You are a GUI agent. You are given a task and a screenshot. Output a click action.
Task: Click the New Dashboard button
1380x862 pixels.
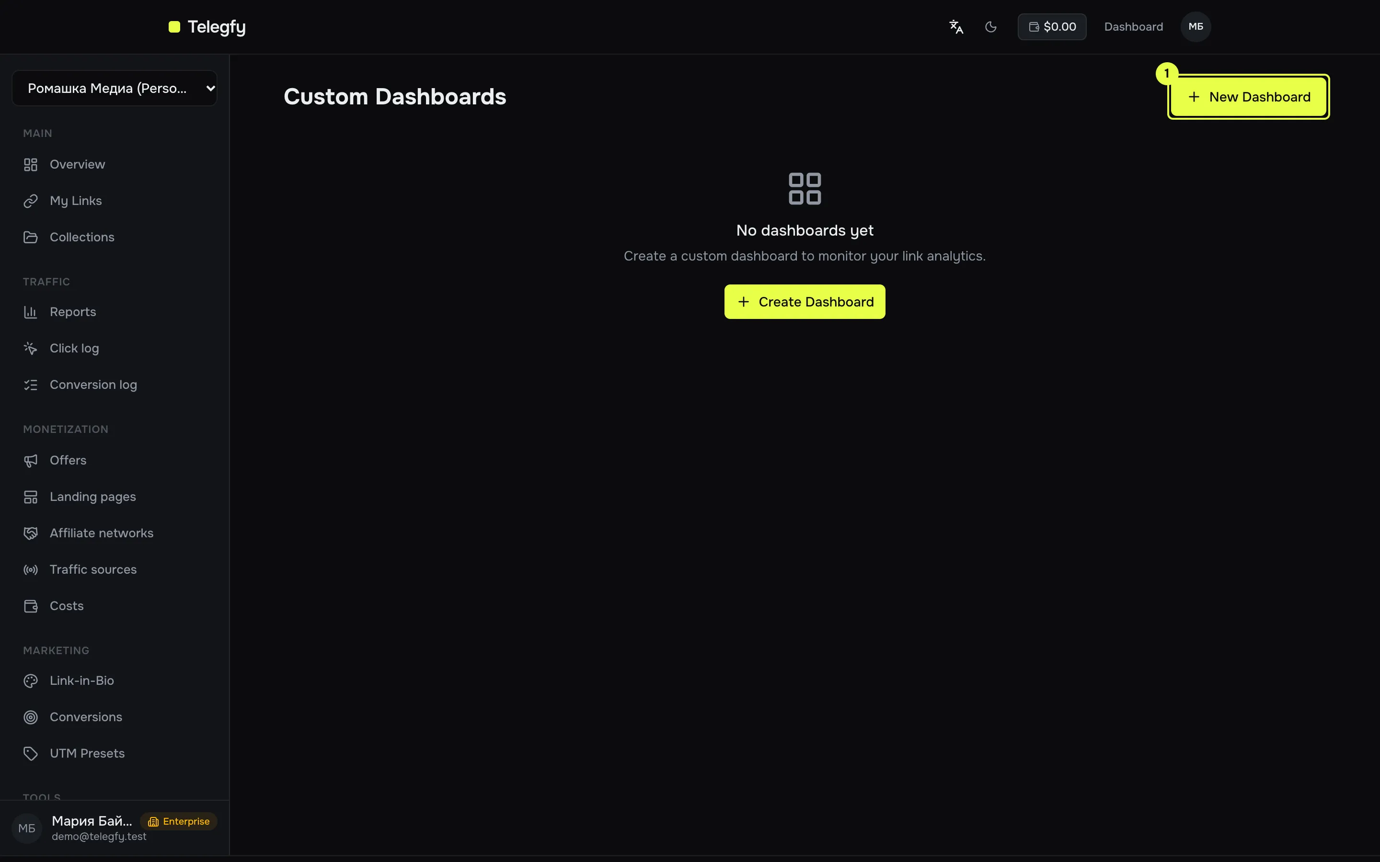1249,97
